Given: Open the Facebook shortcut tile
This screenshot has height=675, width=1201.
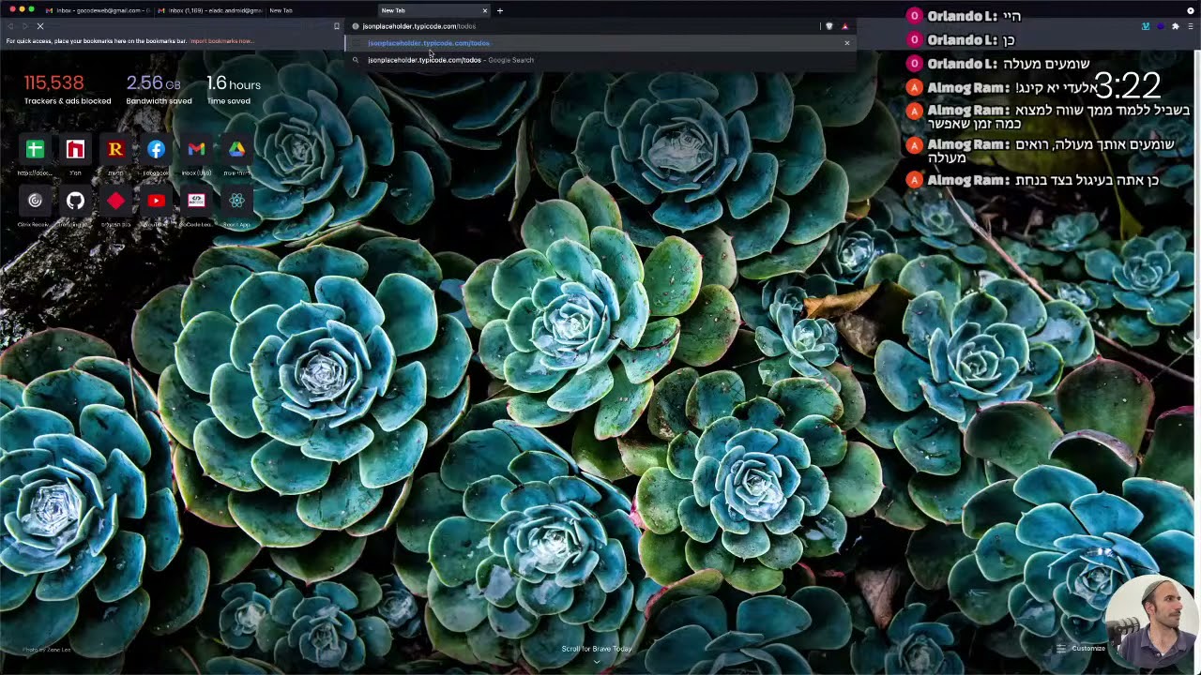Looking at the screenshot, I should [x=156, y=149].
